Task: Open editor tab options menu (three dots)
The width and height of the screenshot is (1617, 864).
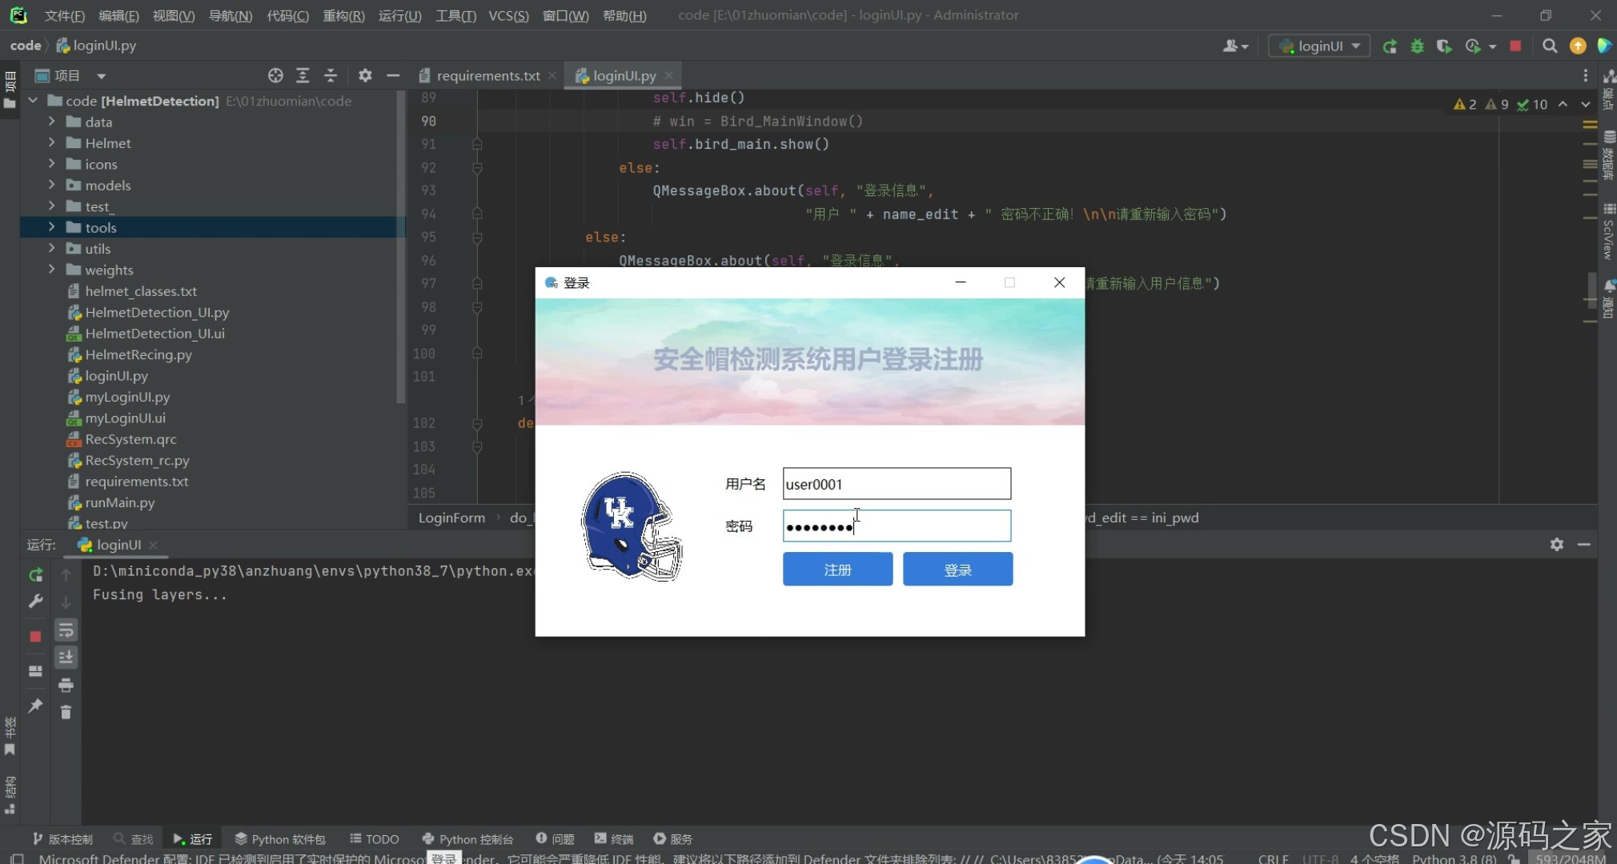Action: coord(1585,75)
